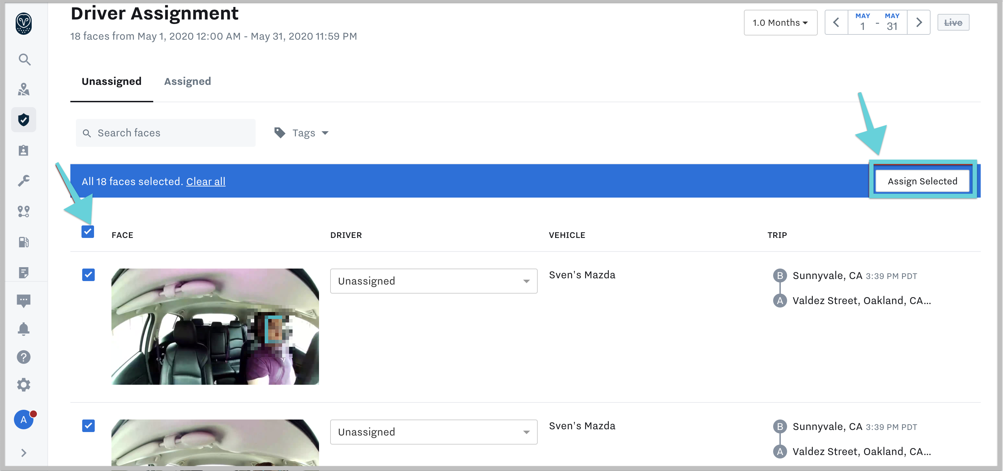
Task: Open the settings gear icon
Action: click(24, 385)
